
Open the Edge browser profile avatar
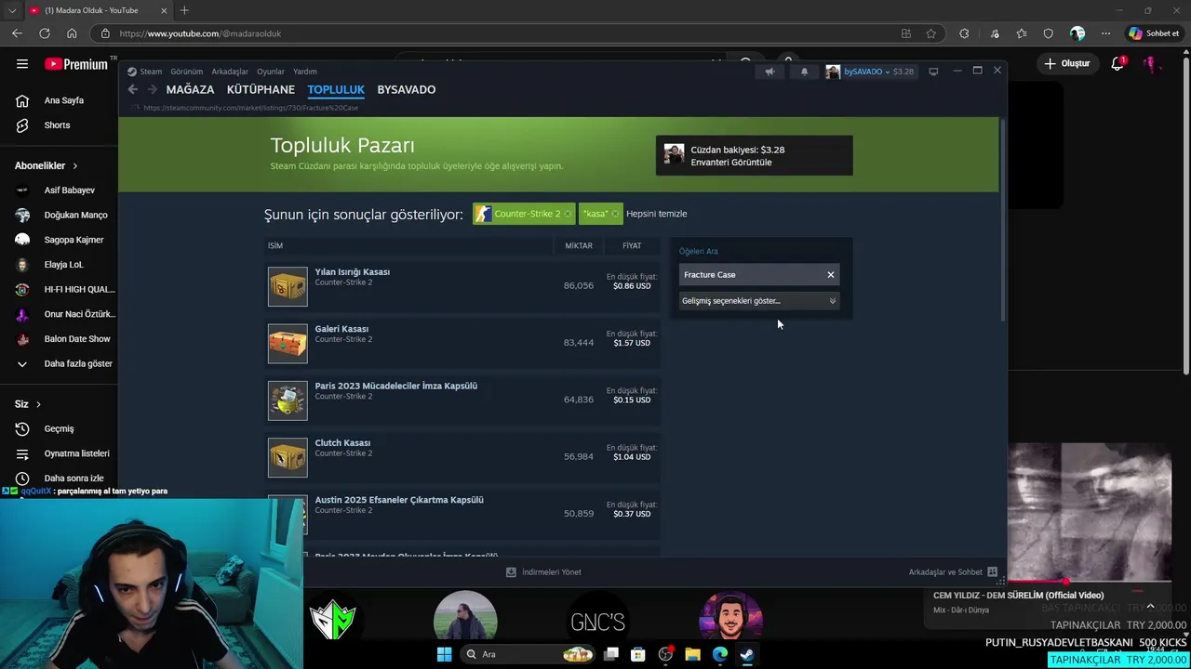coord(1077,33)
